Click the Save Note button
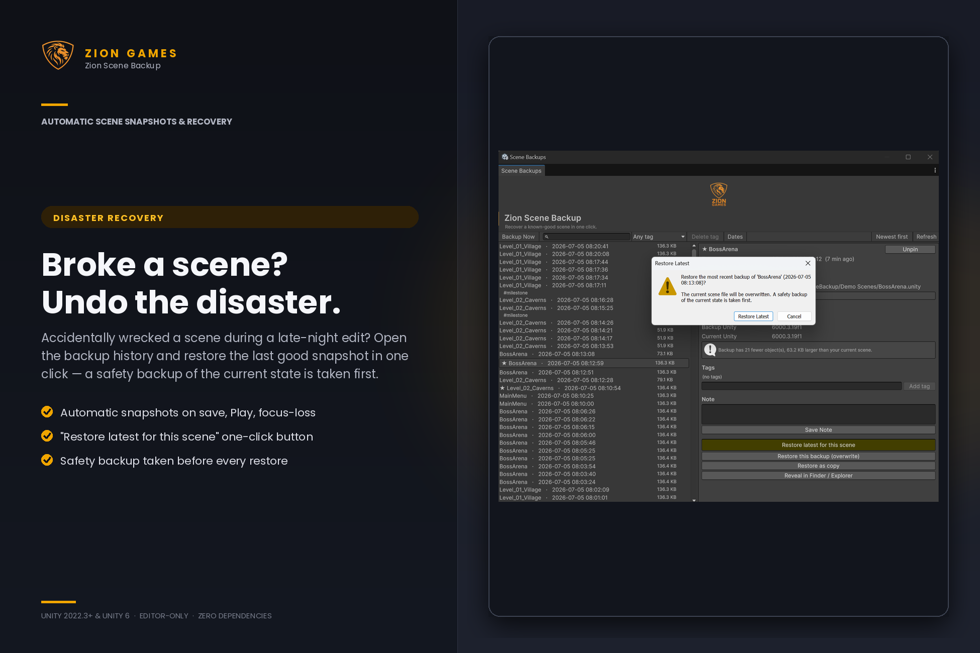Image resolution: width=980 pixels, height=653 pixels. (x=818, y=430)
